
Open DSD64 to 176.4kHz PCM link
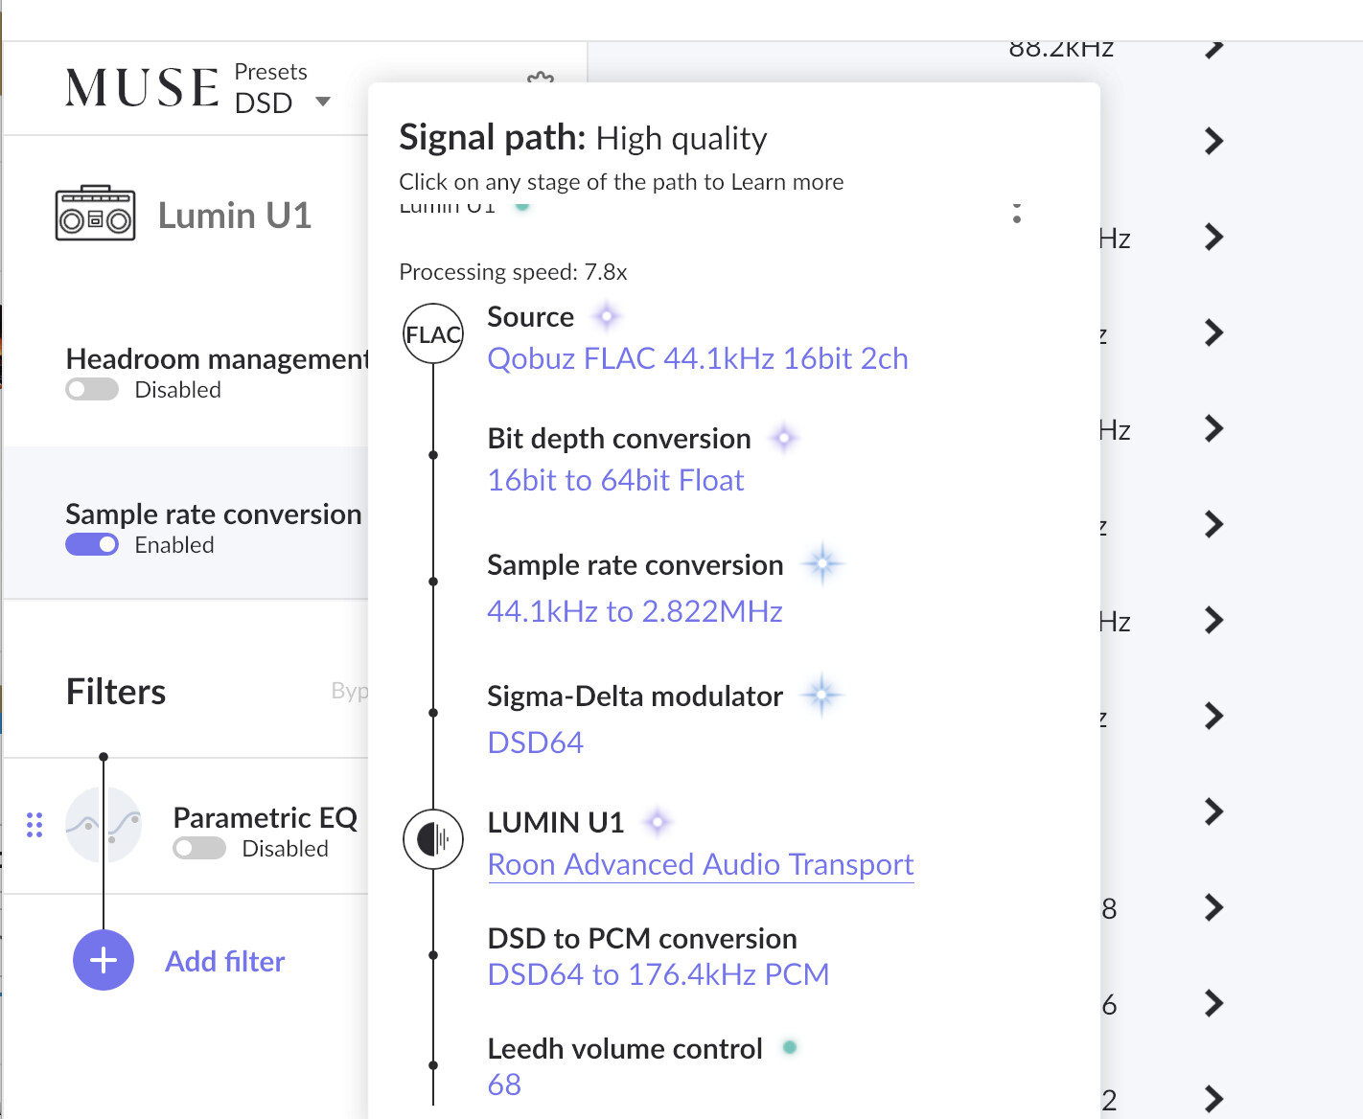[x=658, y=974]
